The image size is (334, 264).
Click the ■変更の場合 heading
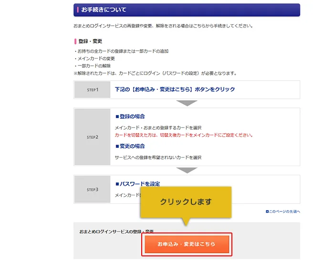(x=130, y=146)
